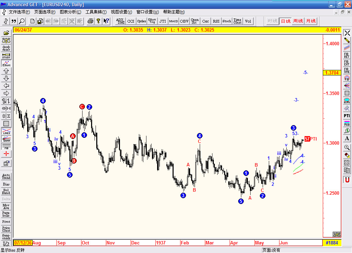The image size is (352, 253).
Task: Click the STUDY button in left sidebar
Action: 6,56
